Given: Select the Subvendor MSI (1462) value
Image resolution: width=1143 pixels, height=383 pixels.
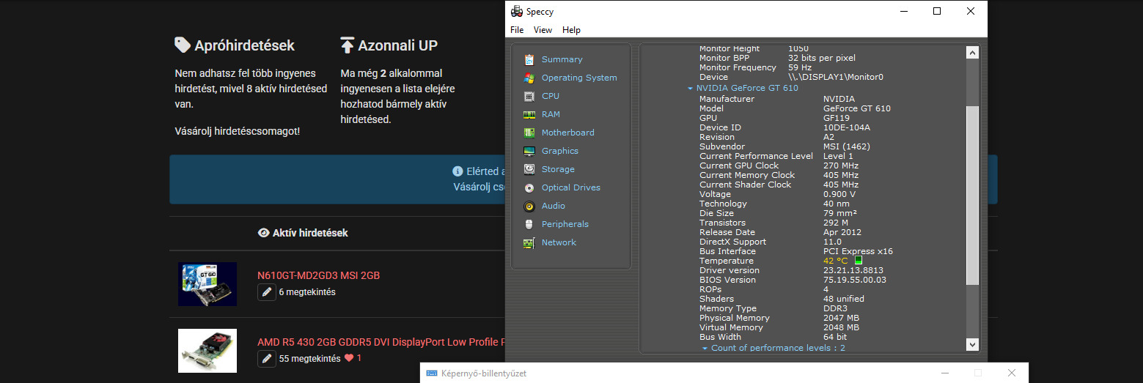Looking at the screenshot, I should click(x=845, y=146).
